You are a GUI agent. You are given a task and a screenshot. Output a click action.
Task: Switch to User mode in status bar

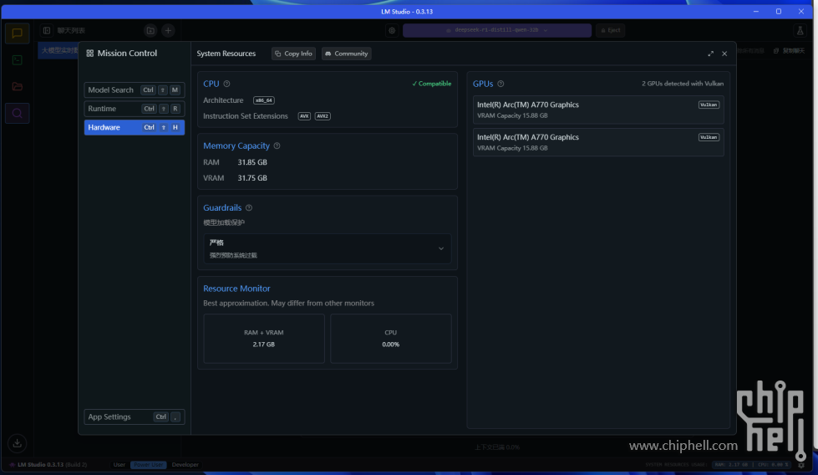point(119,465)
